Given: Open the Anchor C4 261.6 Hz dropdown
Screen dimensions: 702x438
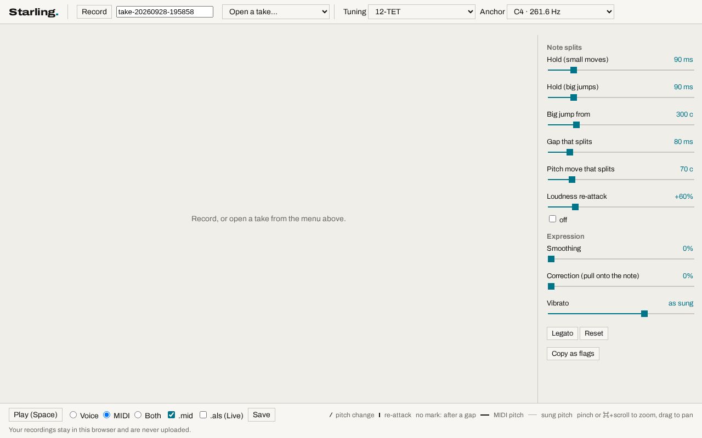Looking at the screenshot, I should pyautogui.click(x=561, y=12).
